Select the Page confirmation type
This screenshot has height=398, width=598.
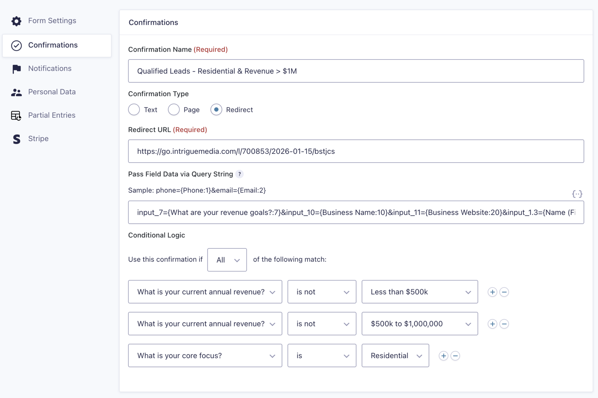(174, 110)
